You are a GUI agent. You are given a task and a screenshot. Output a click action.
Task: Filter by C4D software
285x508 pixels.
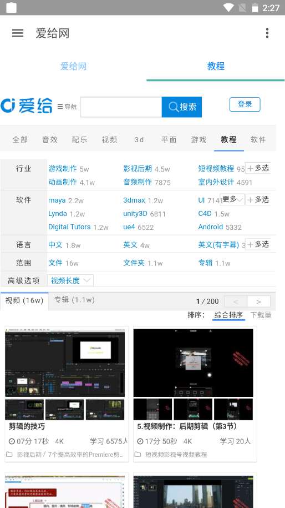click(x=205, y=214)
